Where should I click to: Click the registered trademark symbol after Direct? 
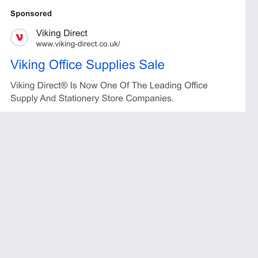pos(64,85)
